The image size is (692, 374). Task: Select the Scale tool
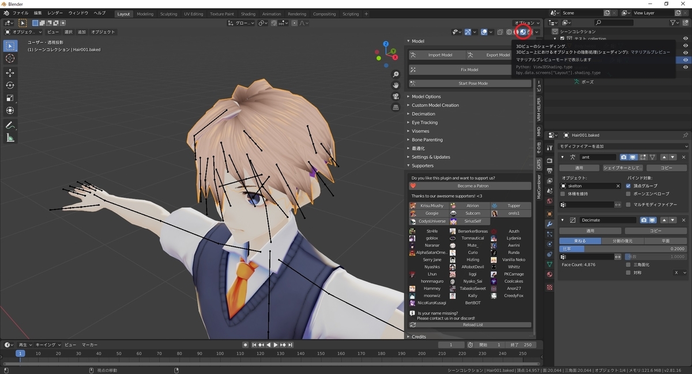coord(10,98)
